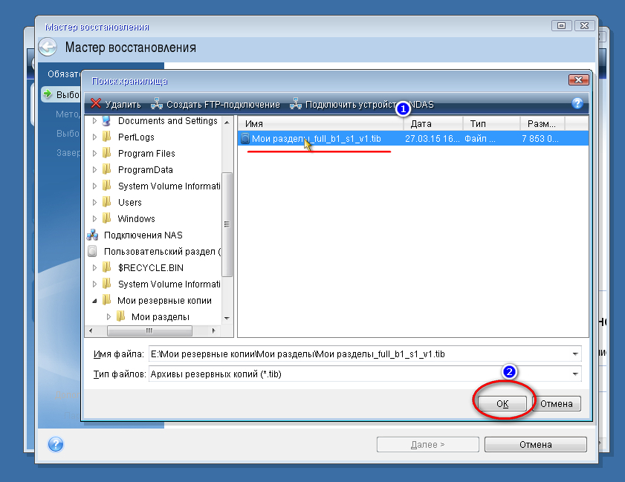This screenshot has height=482, width=625.
Task: Click the folder tree vertical scrollbar
Action: [227, 223]
